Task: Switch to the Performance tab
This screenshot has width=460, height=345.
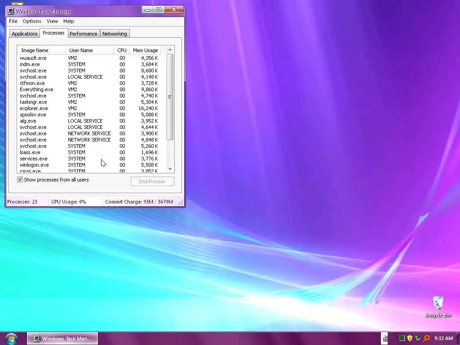Action: 83,34
